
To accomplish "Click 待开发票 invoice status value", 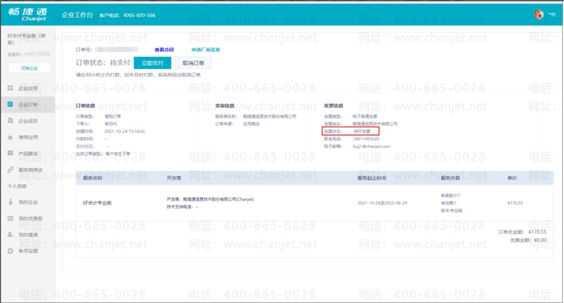I will pyautogui.click(x=362, y=131).
